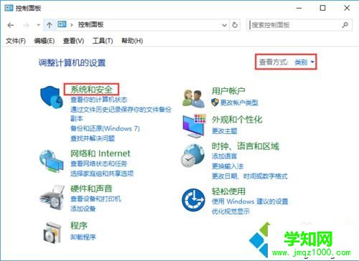Minimize the control panel window
359x261 pixels.
pos(299,8)
